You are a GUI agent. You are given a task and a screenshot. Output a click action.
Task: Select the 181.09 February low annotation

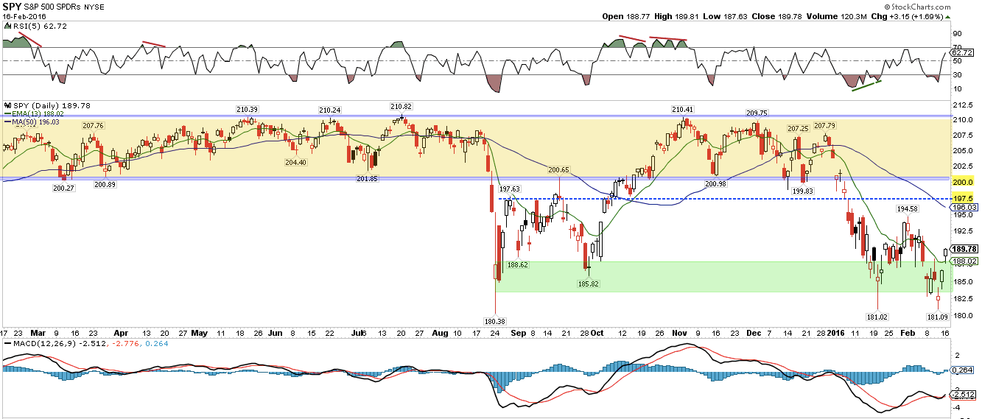click(939, 317)
